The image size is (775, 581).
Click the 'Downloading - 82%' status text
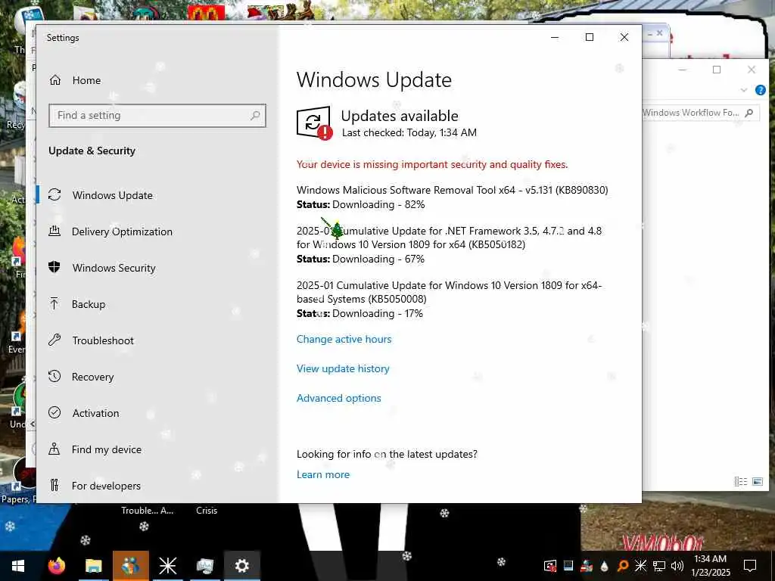[x=378, y=204]
